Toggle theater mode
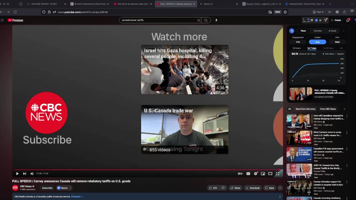Viewport: 356px width, 200px height. (x=270, y=174)
